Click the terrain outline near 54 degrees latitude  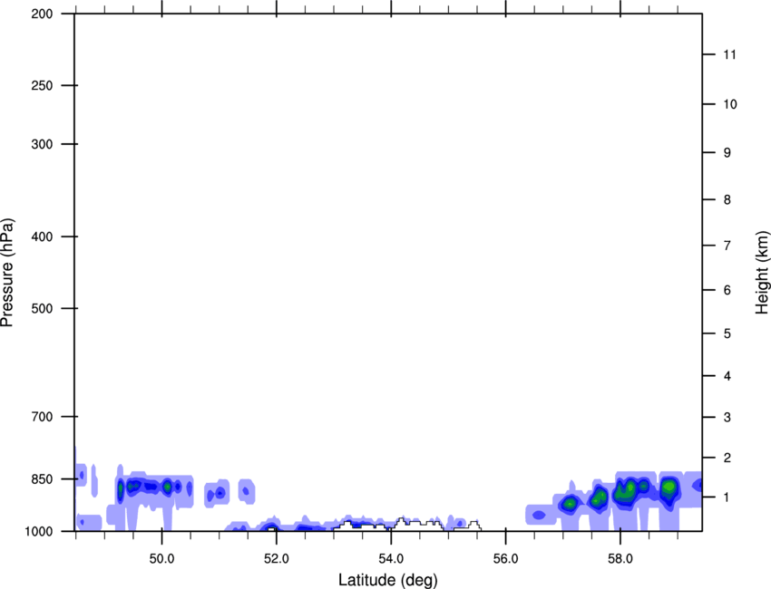pyautogui.click(x=406, y=524)
